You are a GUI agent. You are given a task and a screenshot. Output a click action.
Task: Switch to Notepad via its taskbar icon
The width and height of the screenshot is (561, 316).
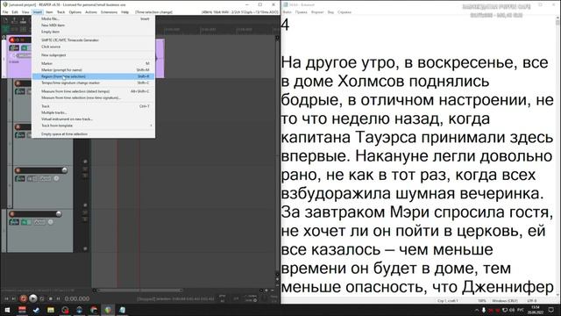click(x=122, y=310)
